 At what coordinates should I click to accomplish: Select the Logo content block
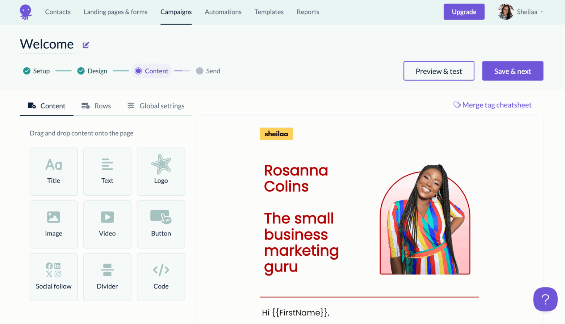(161, 171)
